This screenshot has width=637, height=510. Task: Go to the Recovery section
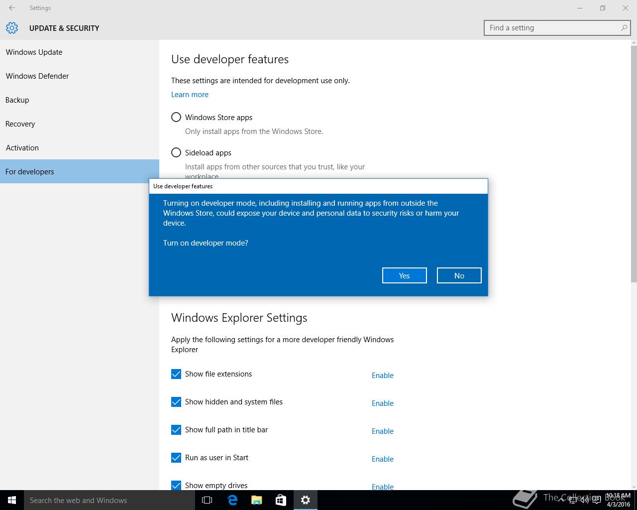click(x=80, y=124)
